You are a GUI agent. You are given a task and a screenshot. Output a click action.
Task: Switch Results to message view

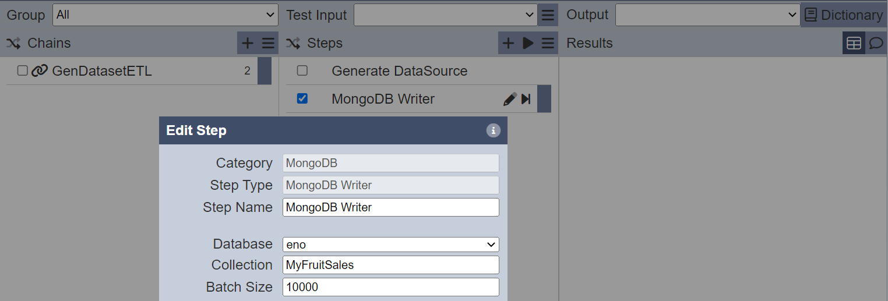(x=876, y=43)
